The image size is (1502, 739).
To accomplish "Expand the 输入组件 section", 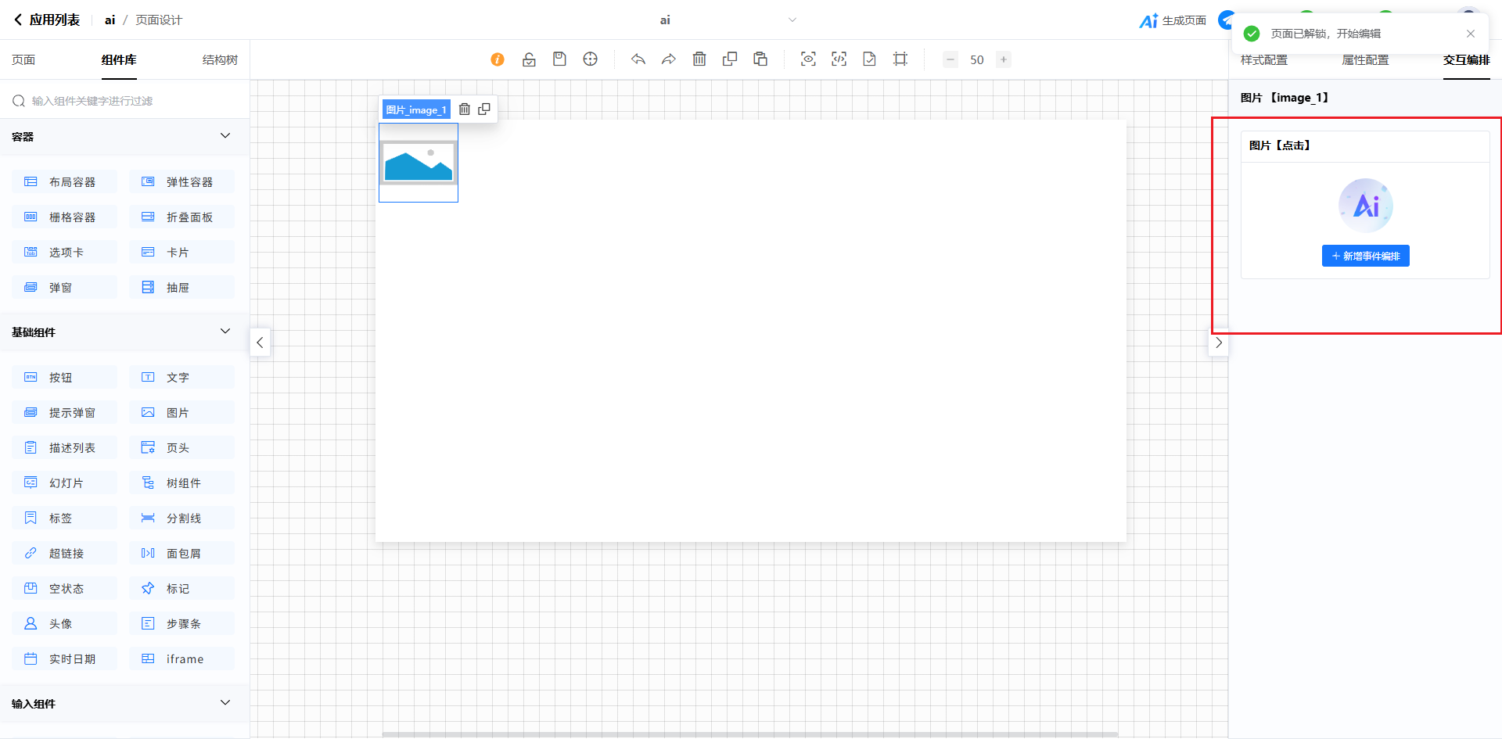I will (225, 703).
